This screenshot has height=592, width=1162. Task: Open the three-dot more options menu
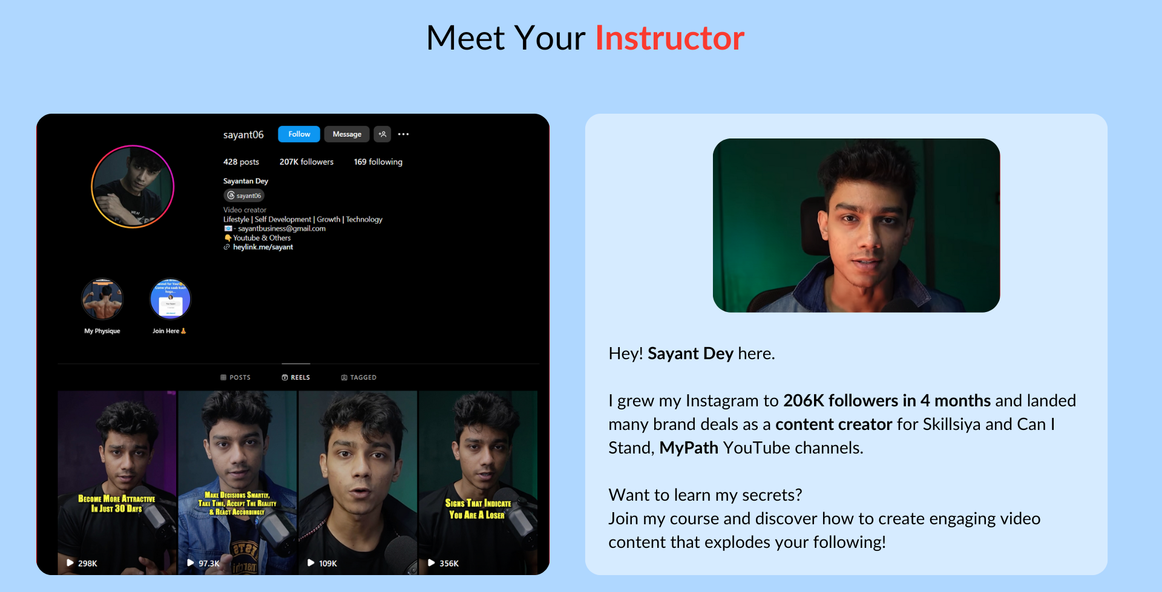(404, 134)
